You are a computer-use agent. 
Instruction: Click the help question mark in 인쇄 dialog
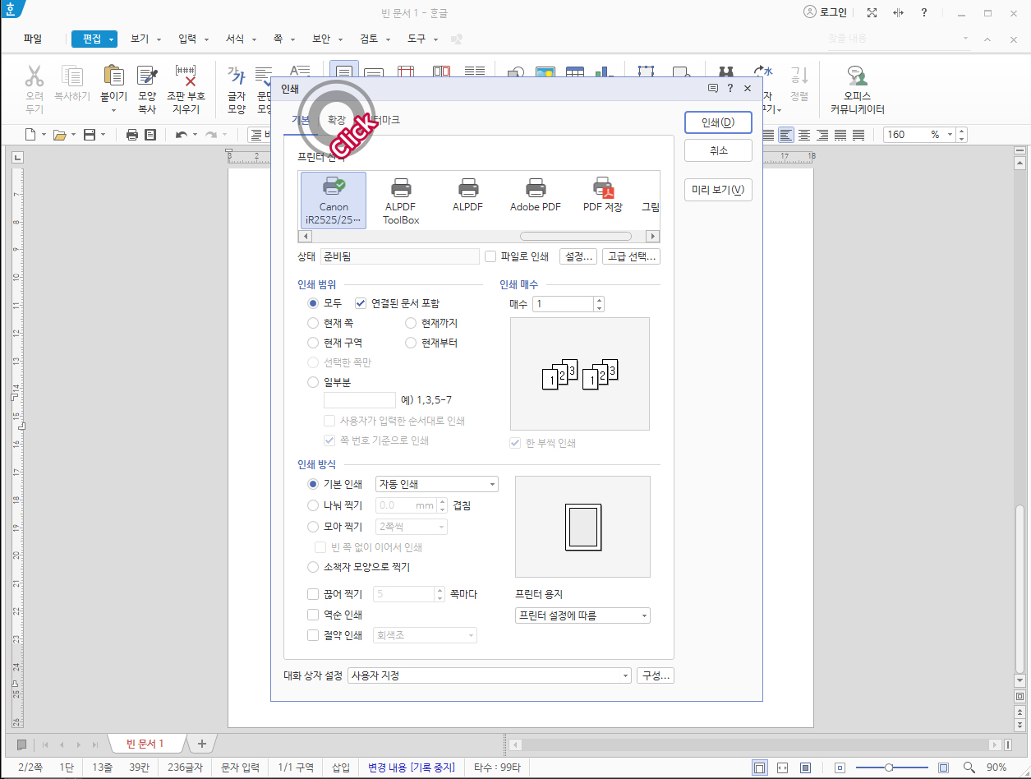[x=730, y=88]
